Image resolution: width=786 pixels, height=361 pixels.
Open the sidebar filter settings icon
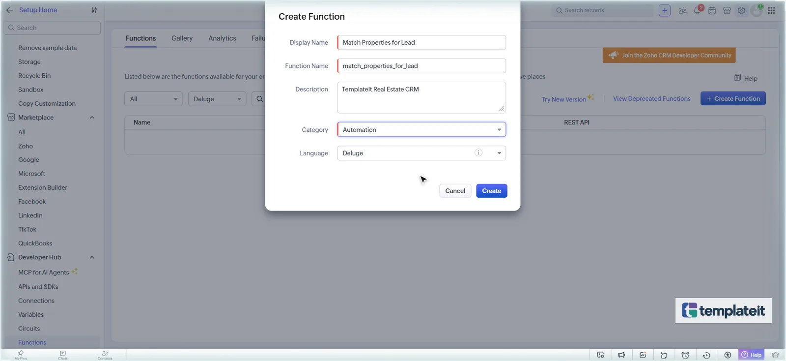pos(94,10)
